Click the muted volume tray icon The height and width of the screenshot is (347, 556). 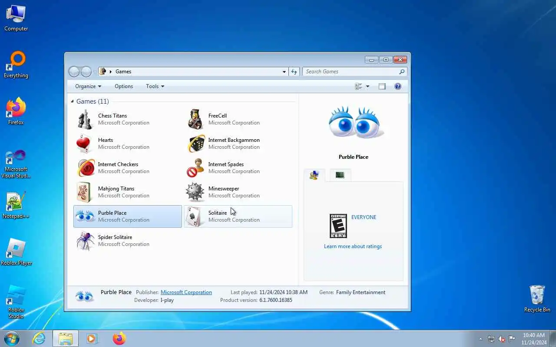click(501, 339)
